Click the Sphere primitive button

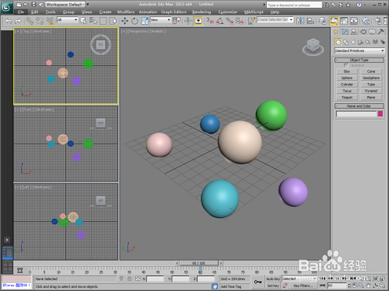[x=347, y=78]
